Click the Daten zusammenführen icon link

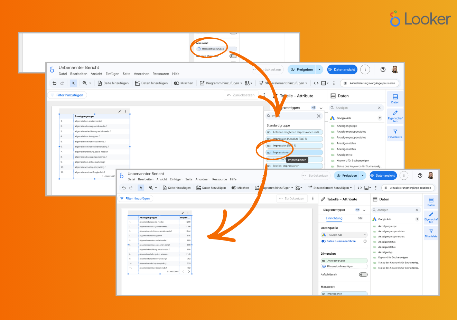point(324,241)
